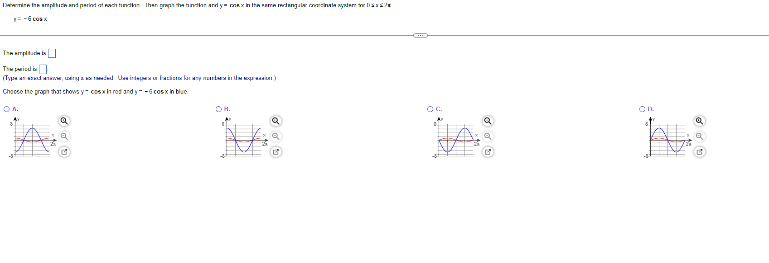769x263 pixels.
Task: Select answer choice B
Action: [219, 108]
